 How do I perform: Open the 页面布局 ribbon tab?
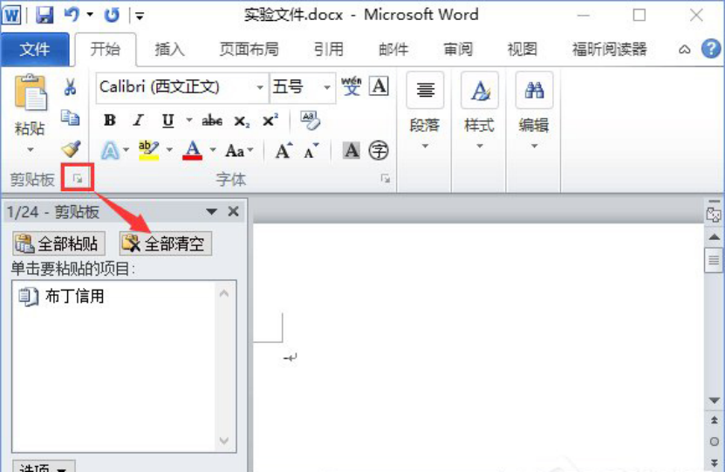[x=249, y=50]
